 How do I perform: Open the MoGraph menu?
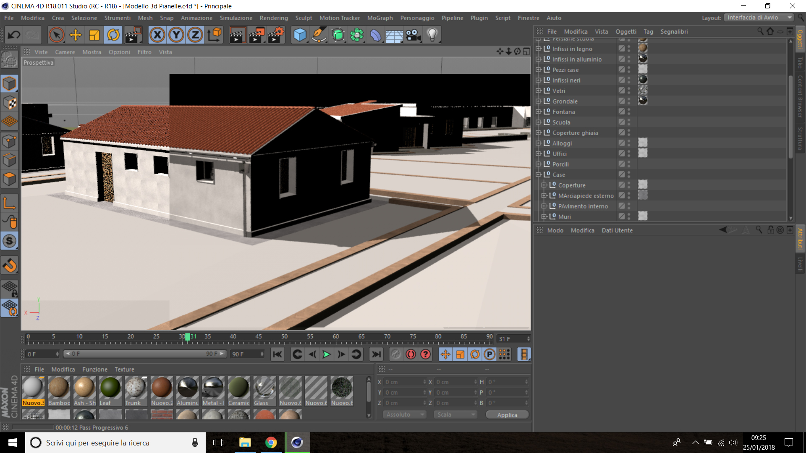click(x=380, y=18)
